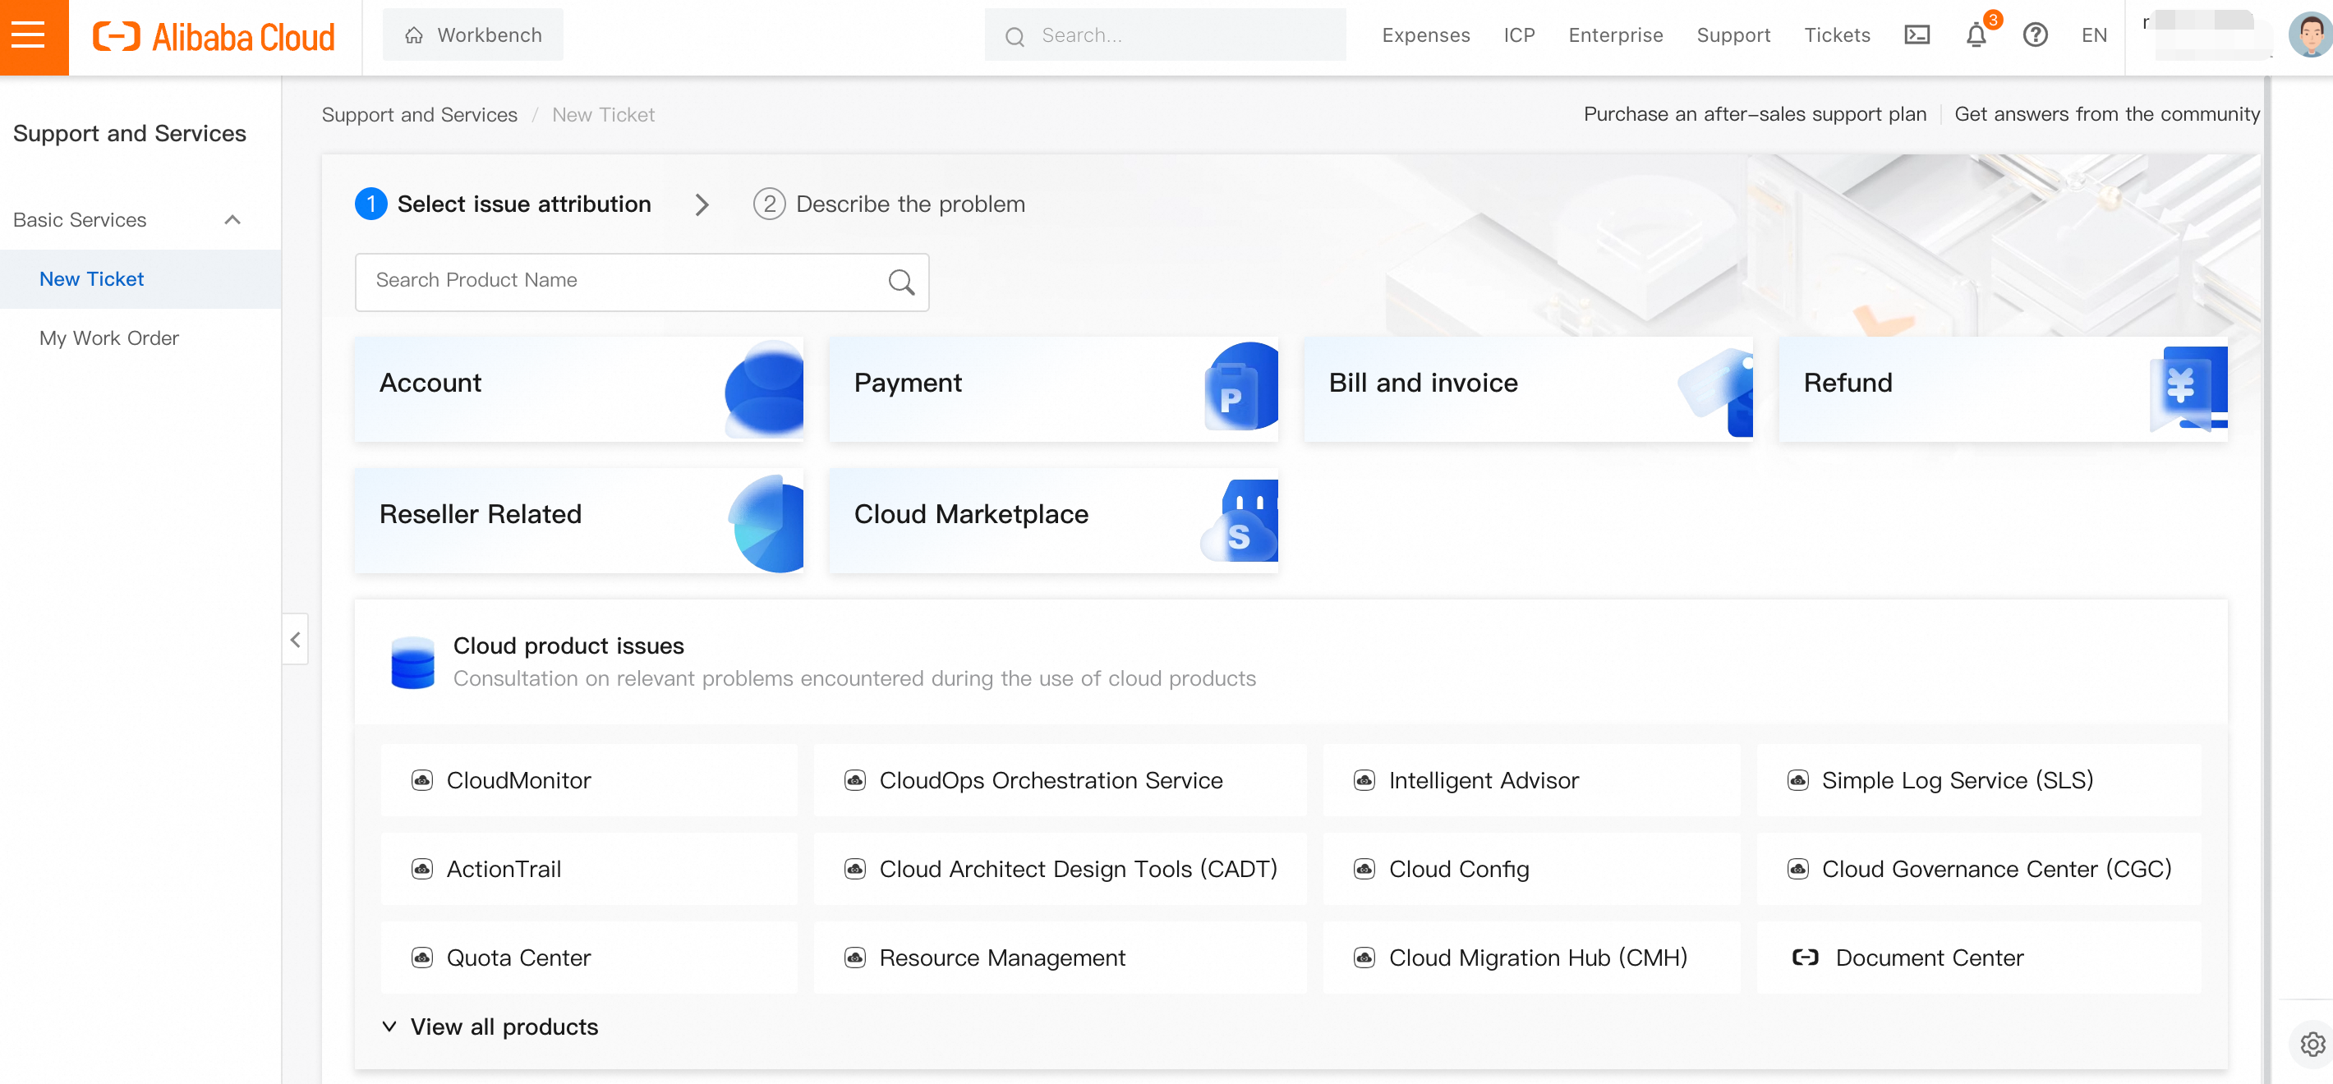Image resolution: width=2333 pixels, height=1084 pixels.
Task: Click the Alibaba Cloud logo
Action: coord(214,36)
